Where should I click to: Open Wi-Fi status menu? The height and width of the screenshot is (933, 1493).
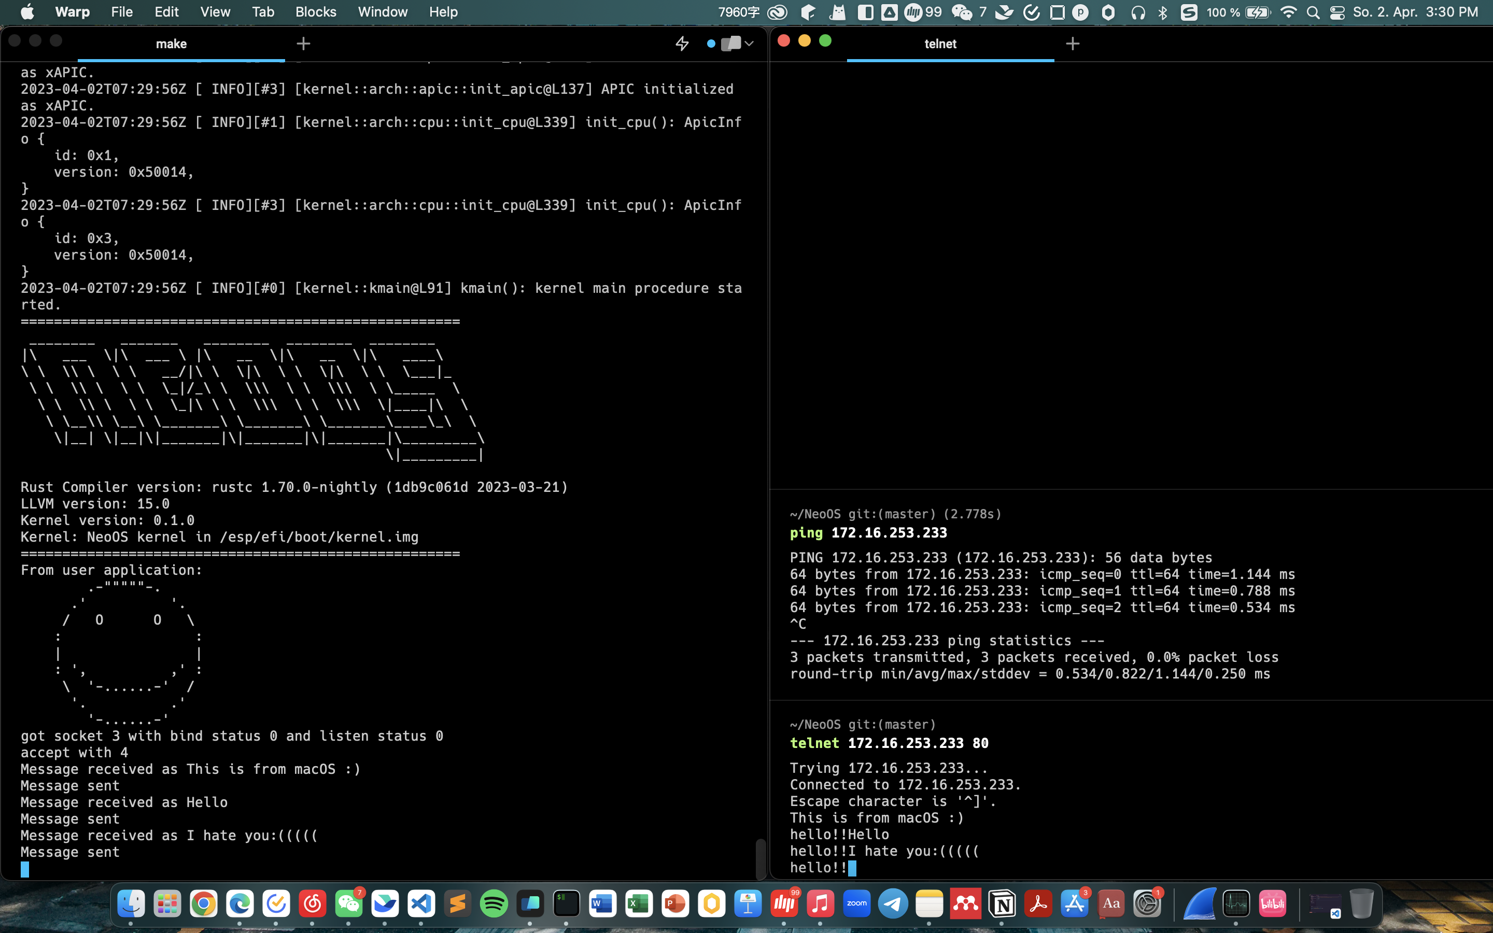[x=1288, y=12]
